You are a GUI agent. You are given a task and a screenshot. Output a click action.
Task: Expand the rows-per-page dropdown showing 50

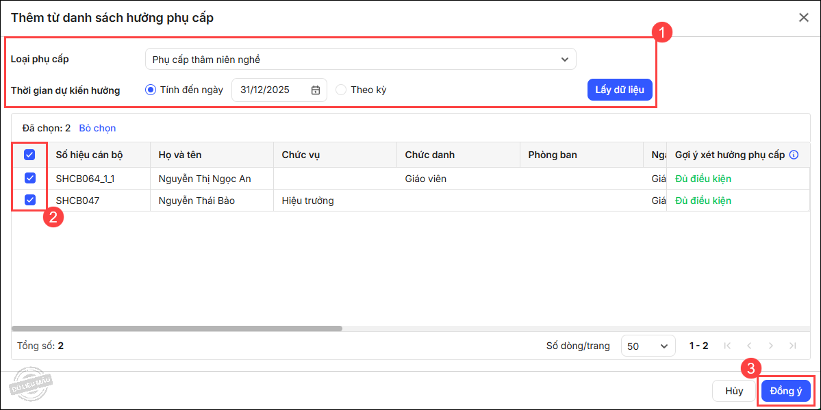[648, 346]
